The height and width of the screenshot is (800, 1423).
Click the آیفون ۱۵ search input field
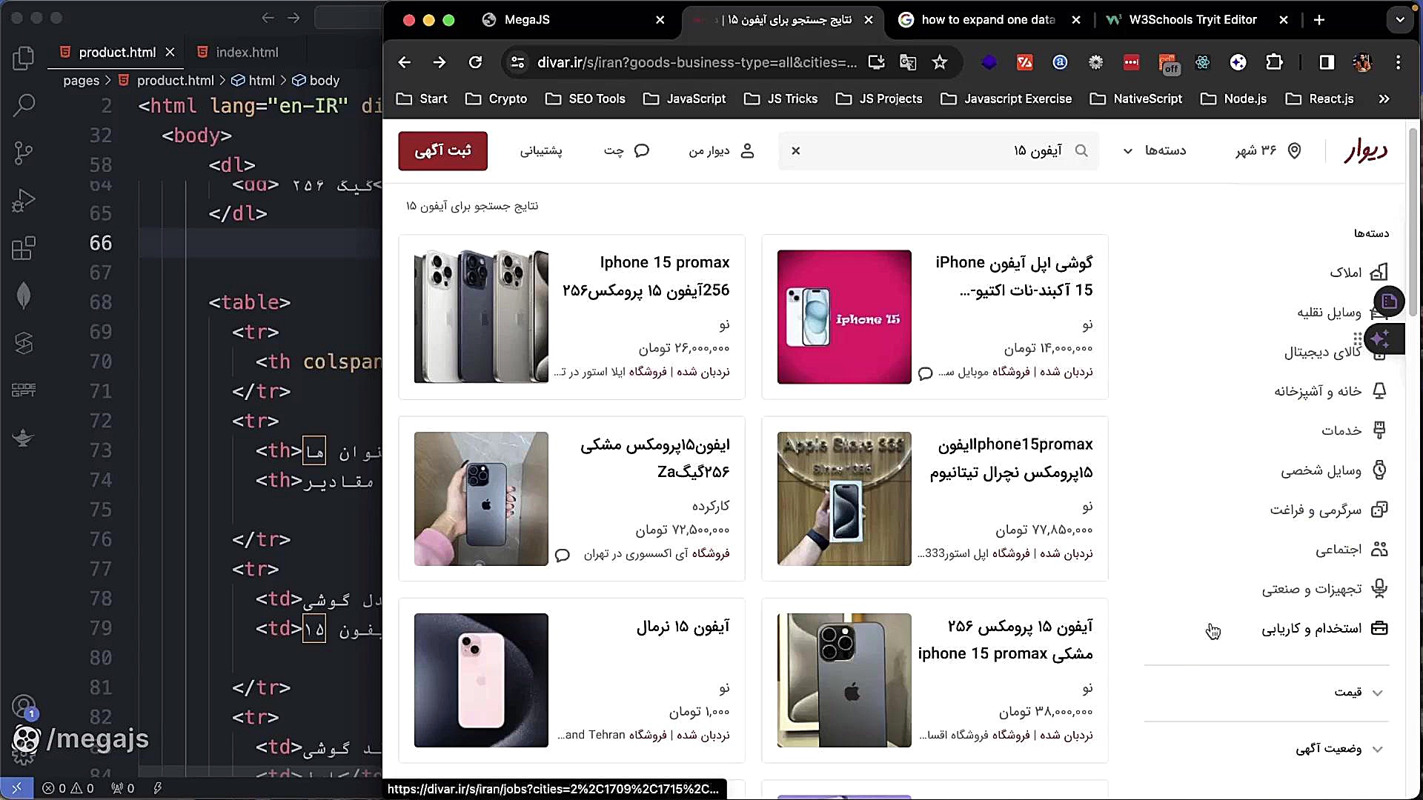pyautogui.click(x=938, y=150)
